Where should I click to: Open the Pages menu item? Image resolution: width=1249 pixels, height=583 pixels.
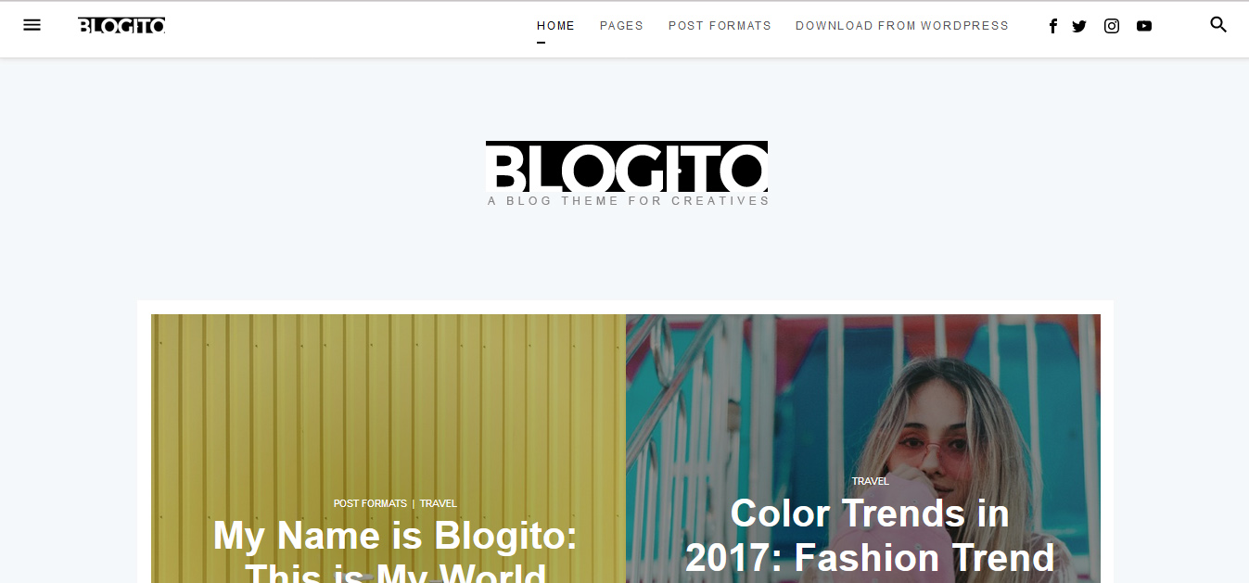pyautogui.click(x=621, y=26)
